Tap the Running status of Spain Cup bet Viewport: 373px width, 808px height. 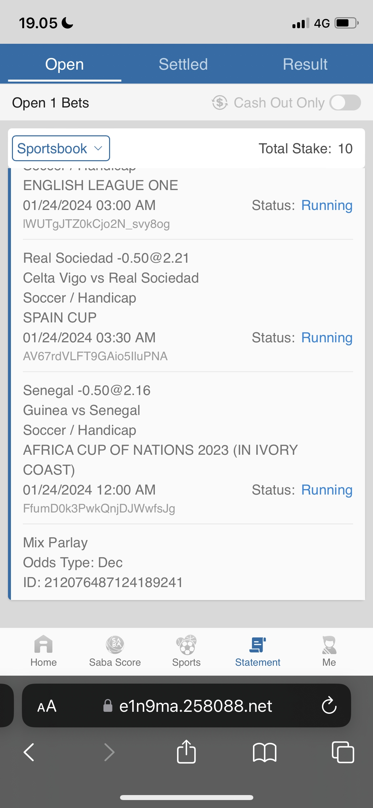[x=327, y=338]
